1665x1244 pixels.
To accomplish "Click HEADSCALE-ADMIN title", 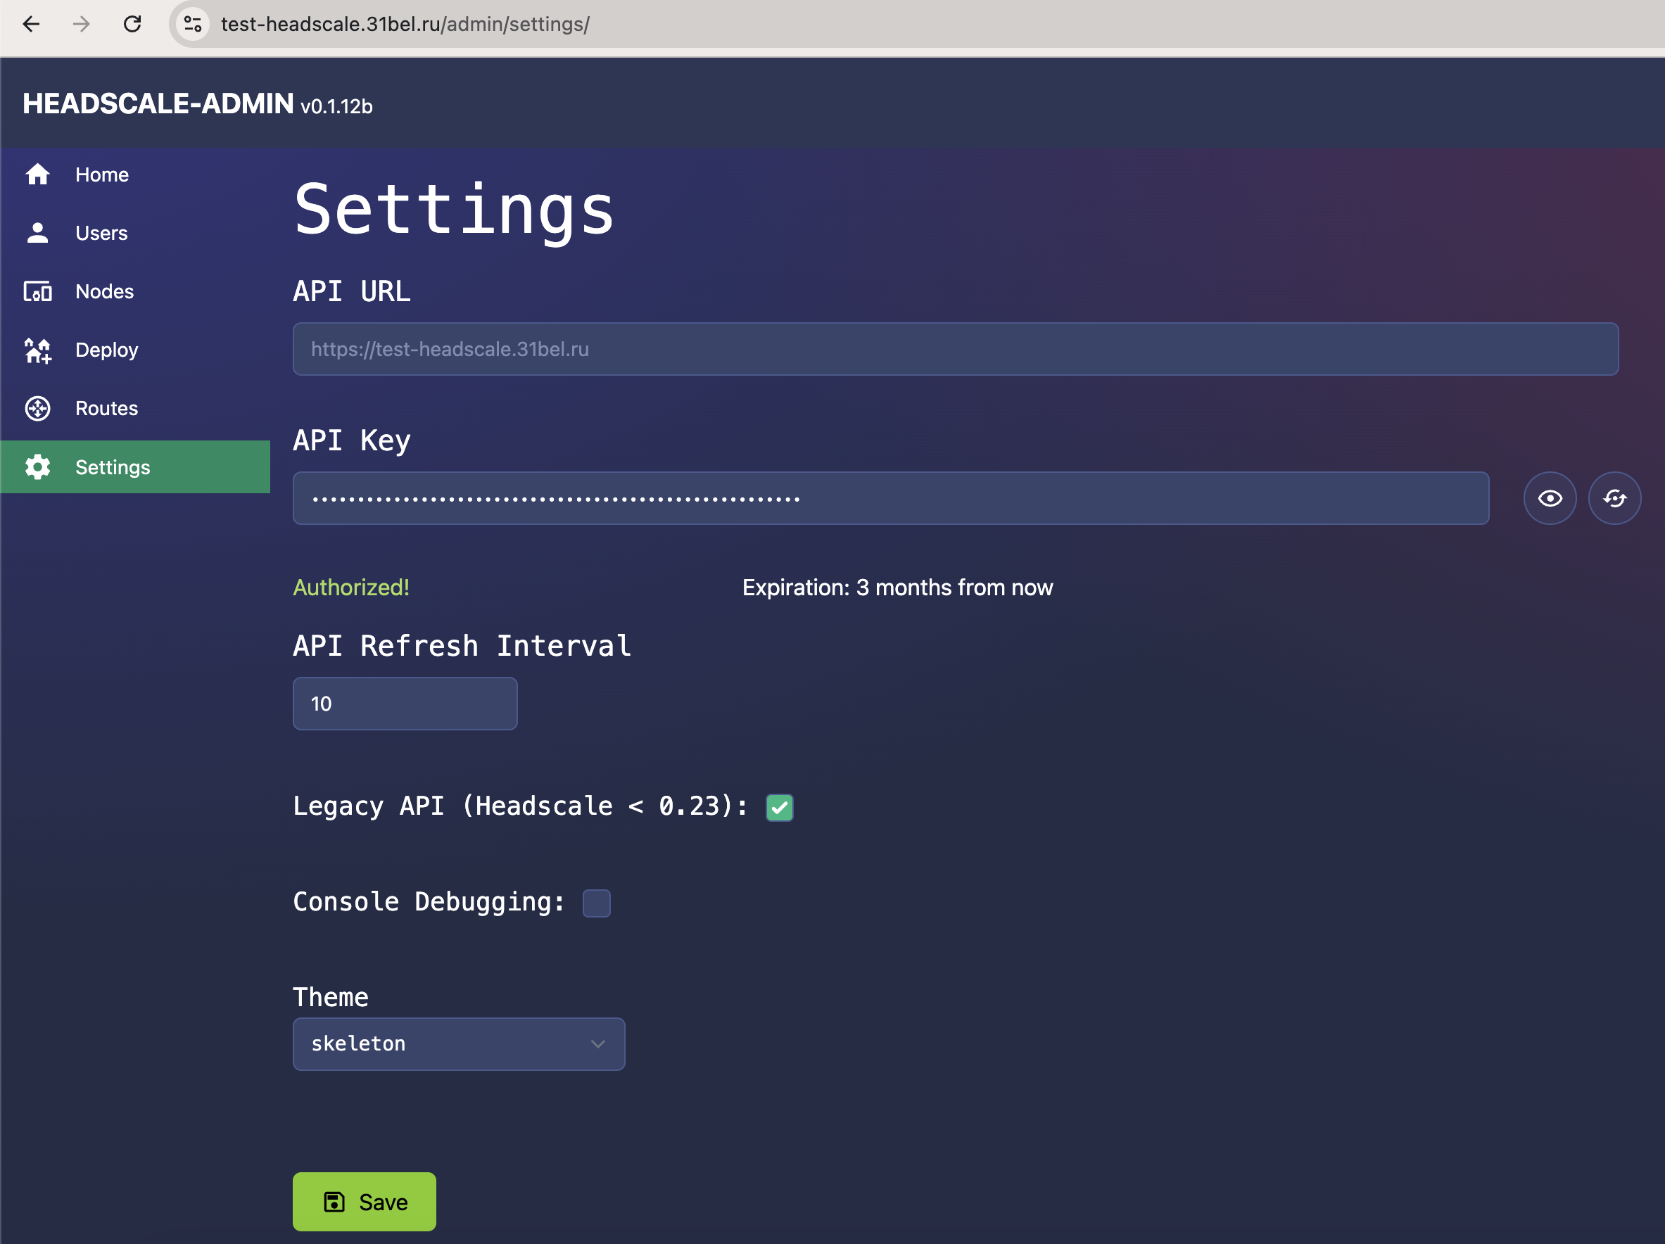I will pos(158,104).
